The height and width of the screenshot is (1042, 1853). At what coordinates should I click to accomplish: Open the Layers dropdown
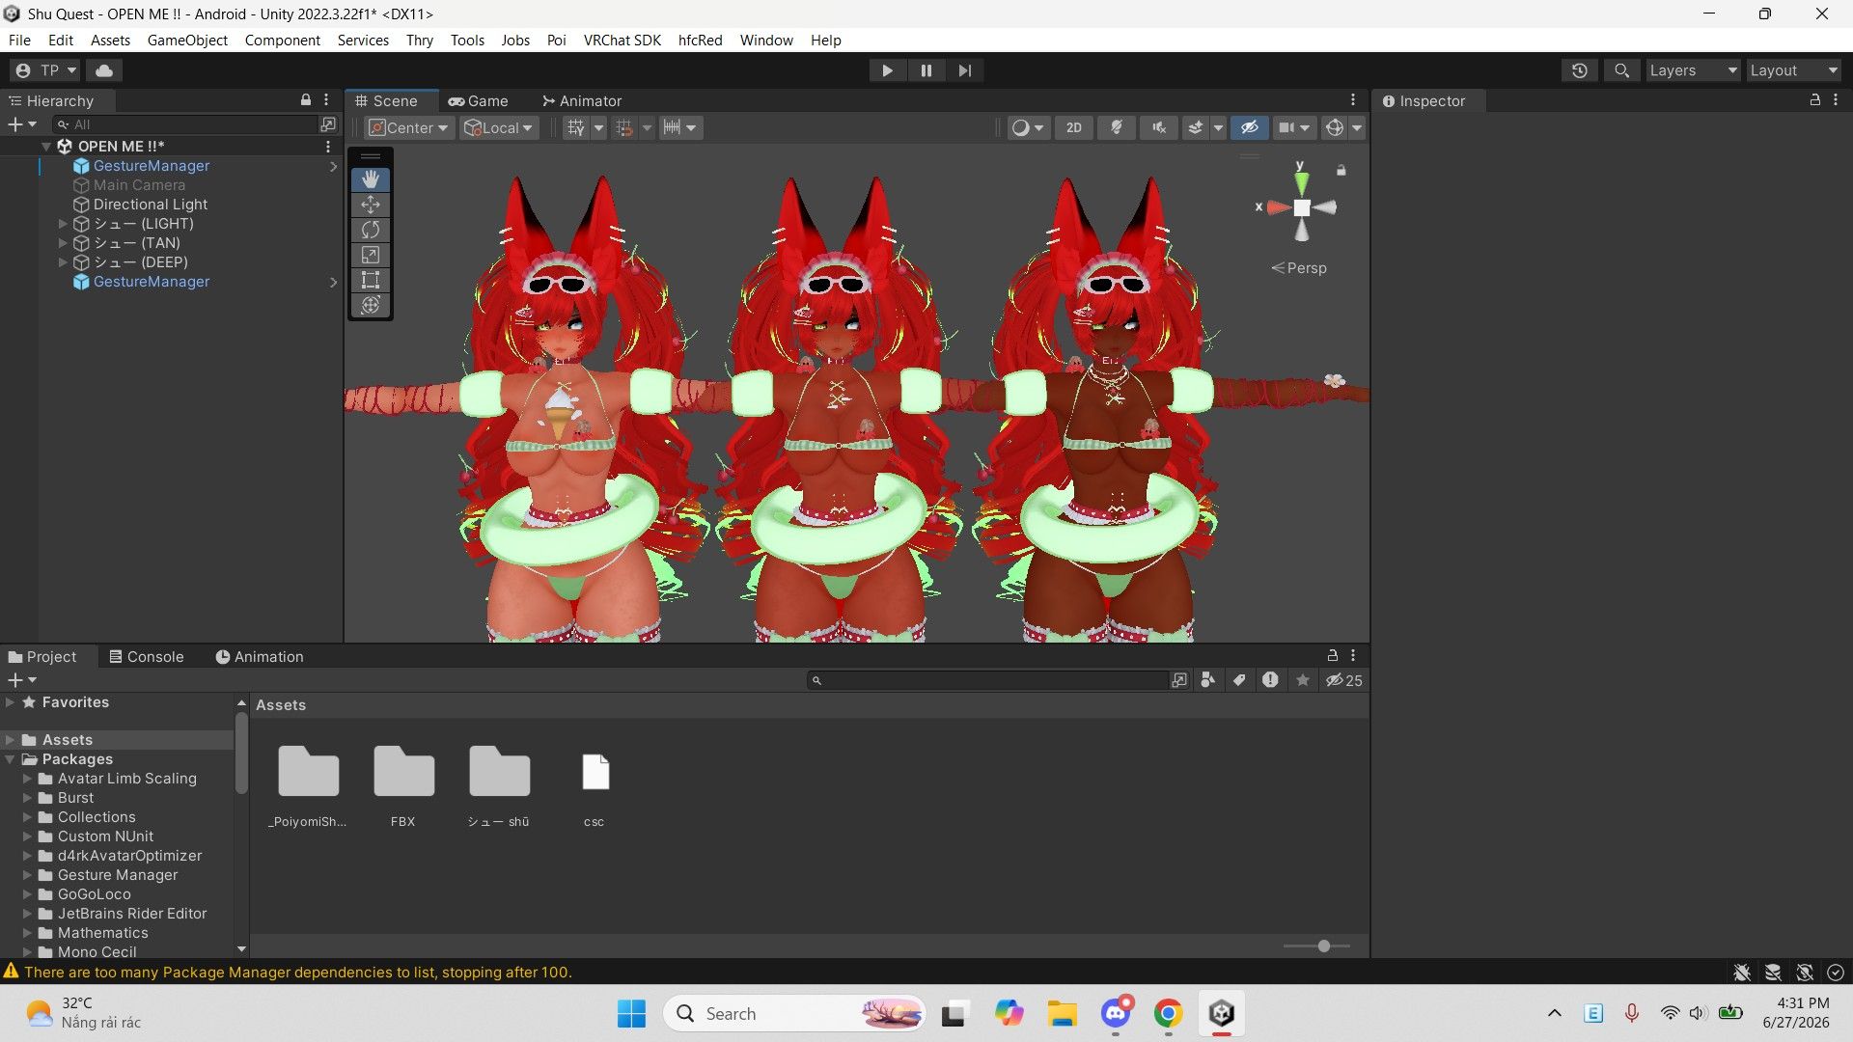coord(1693,70)
